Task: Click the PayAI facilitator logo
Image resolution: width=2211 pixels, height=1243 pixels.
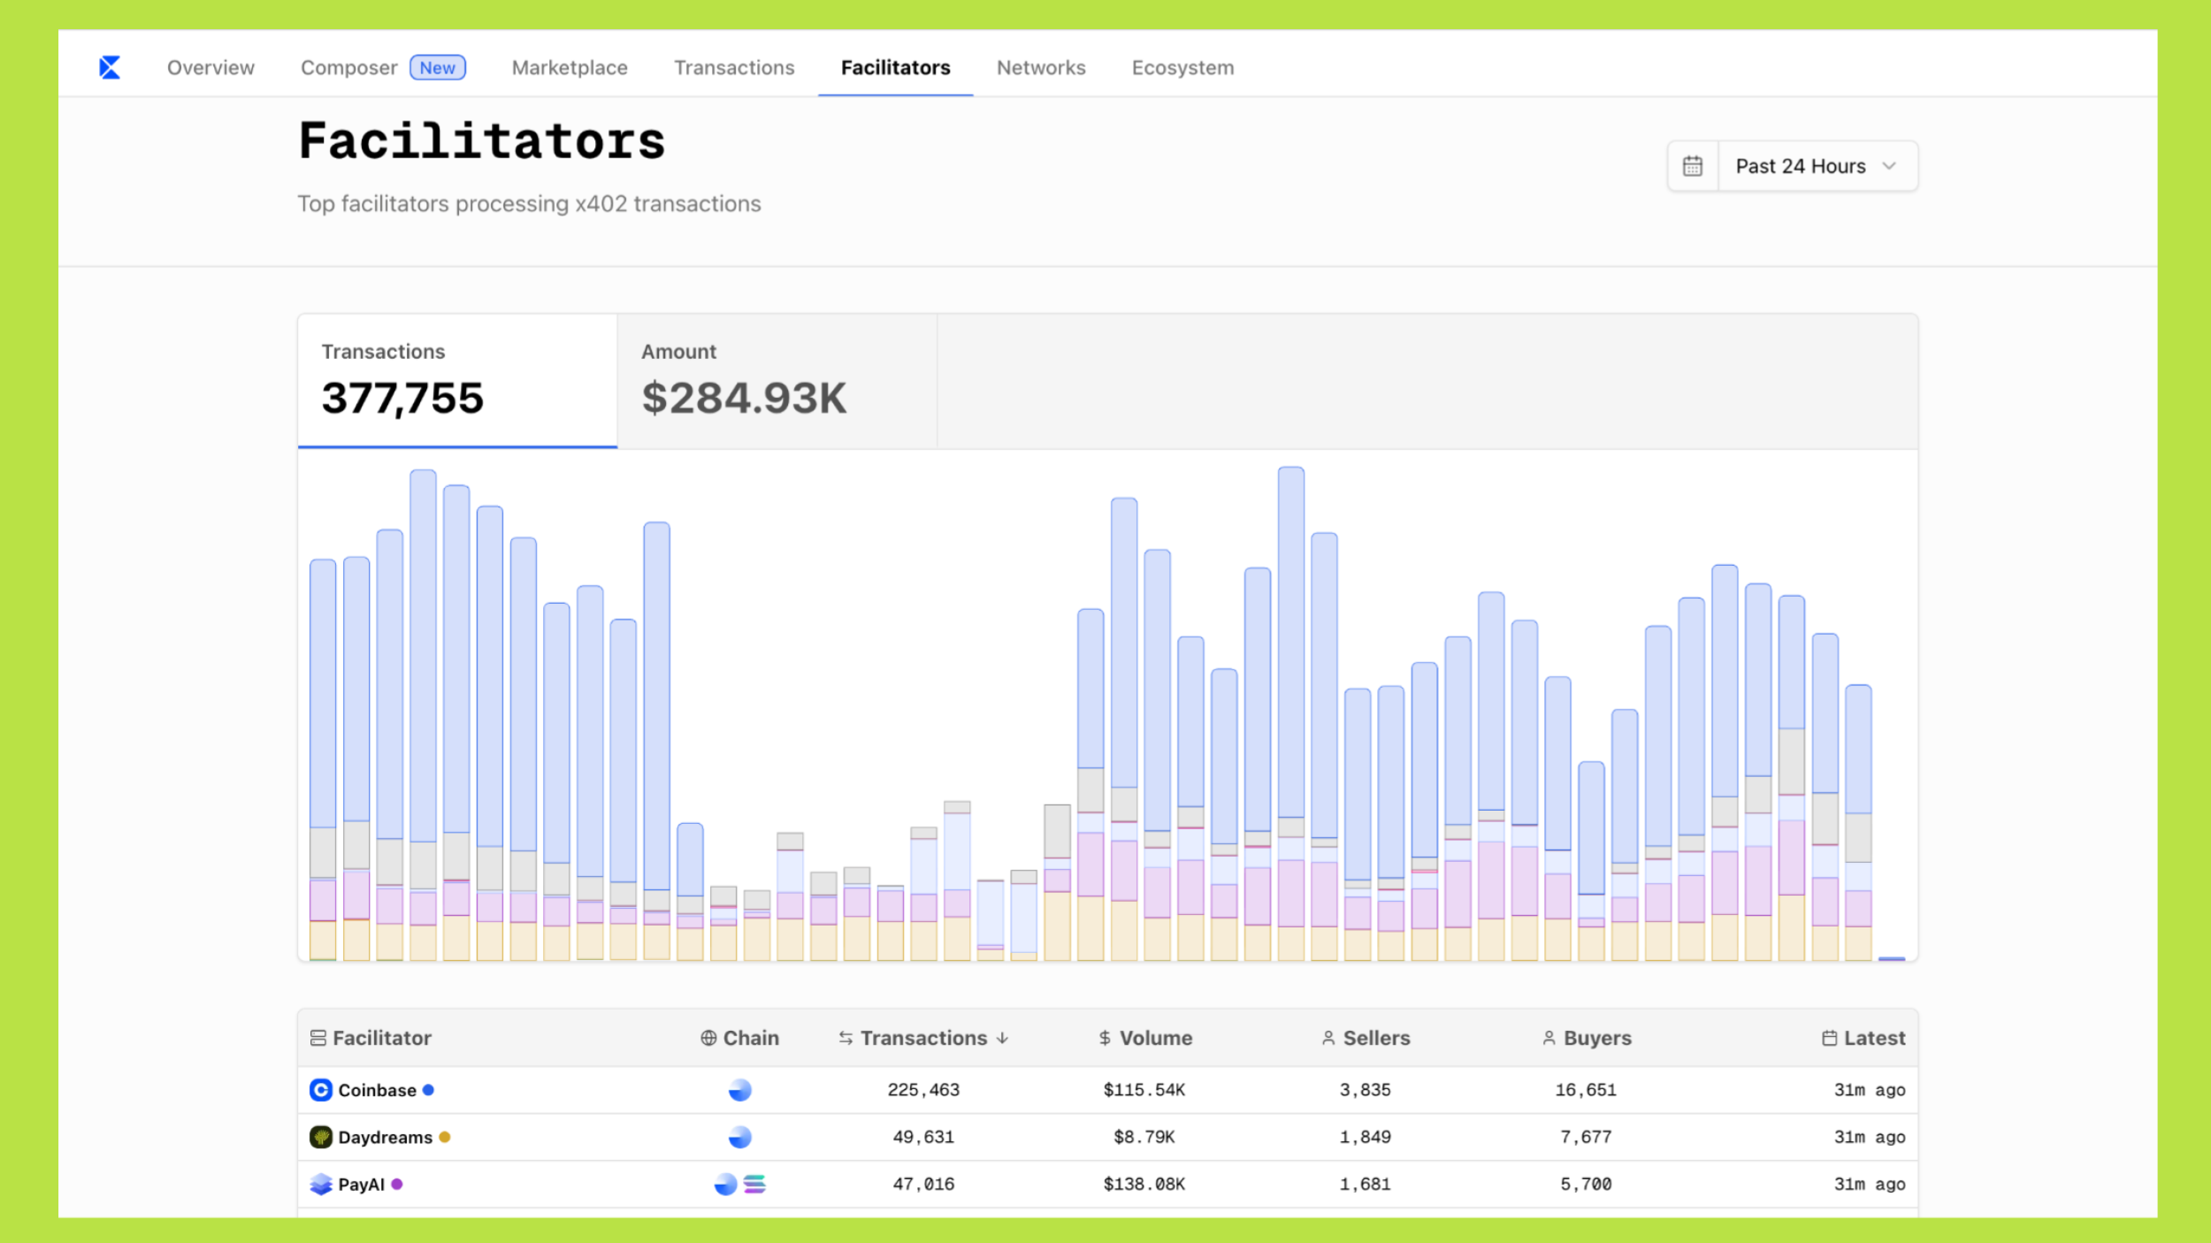Action: (320, 1184)
